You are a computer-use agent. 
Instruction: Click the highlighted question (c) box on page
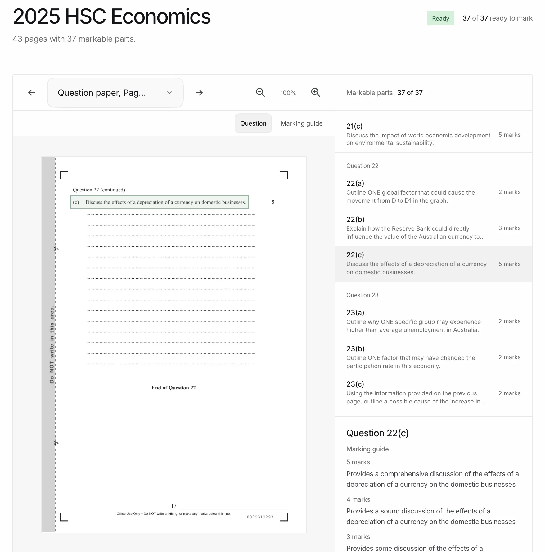(x=160, y=202)
